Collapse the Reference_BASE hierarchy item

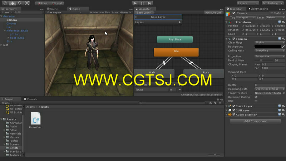5,31
